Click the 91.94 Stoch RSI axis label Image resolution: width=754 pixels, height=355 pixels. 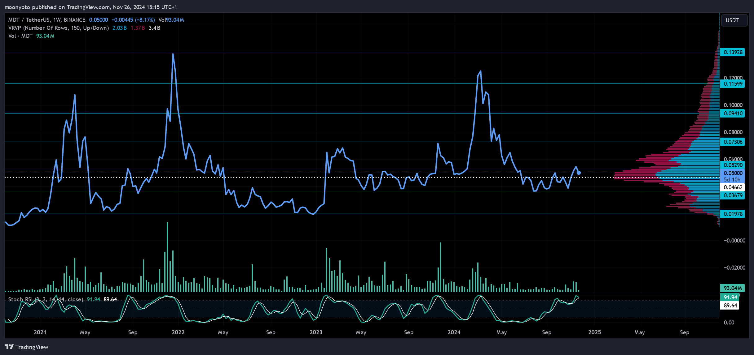tap(730, 297)
